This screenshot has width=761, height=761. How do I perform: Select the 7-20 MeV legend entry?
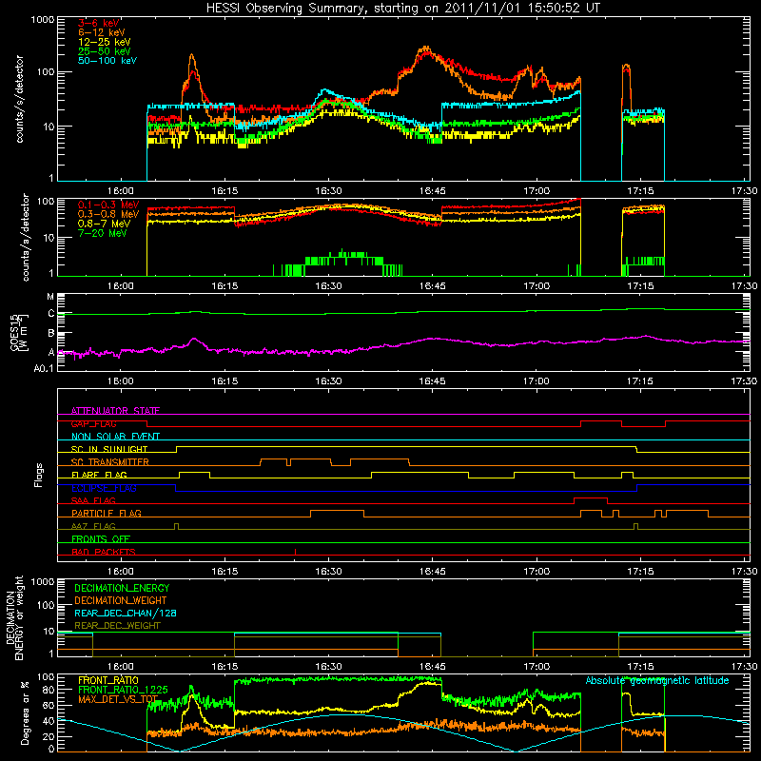click(x=103, y=233)
